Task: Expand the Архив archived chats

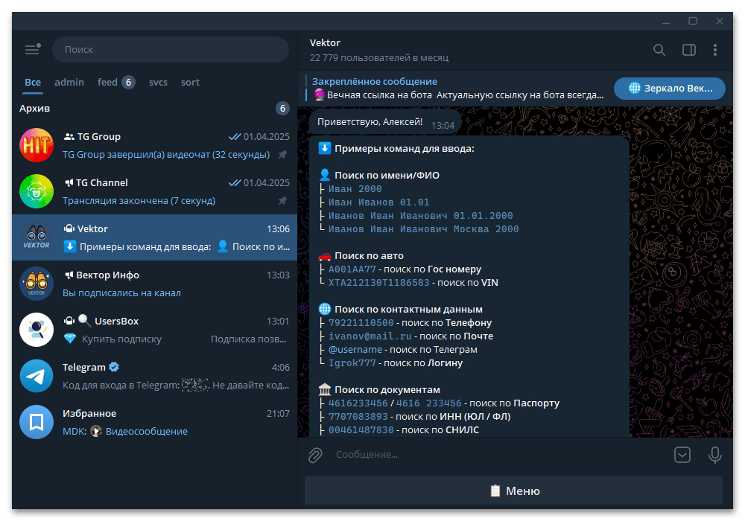Action: point(154,108)
